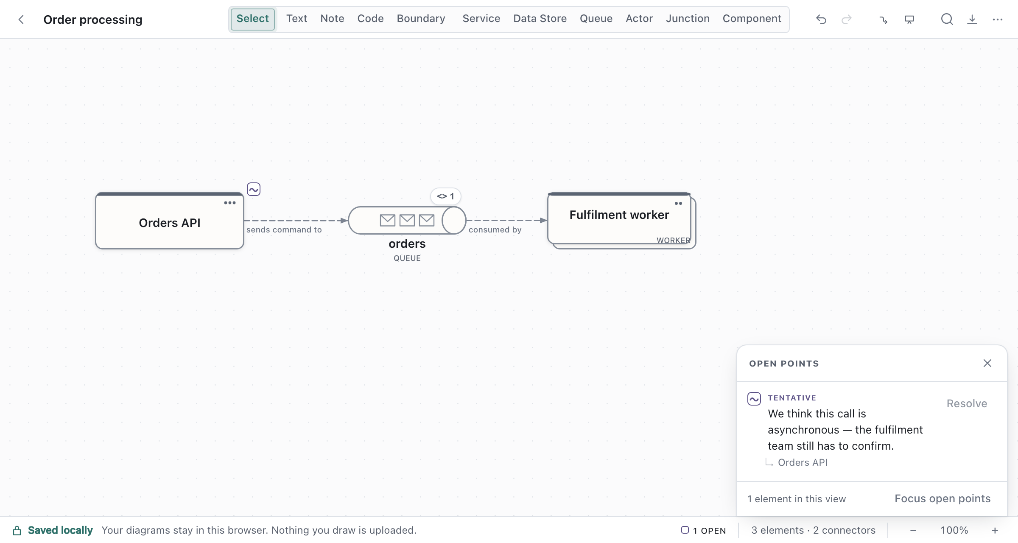
Task: Open Orders API three-dot menu
Action: [x=230, y=203]
